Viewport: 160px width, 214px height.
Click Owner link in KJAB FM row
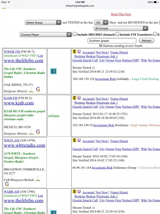(x=110, y=107)
